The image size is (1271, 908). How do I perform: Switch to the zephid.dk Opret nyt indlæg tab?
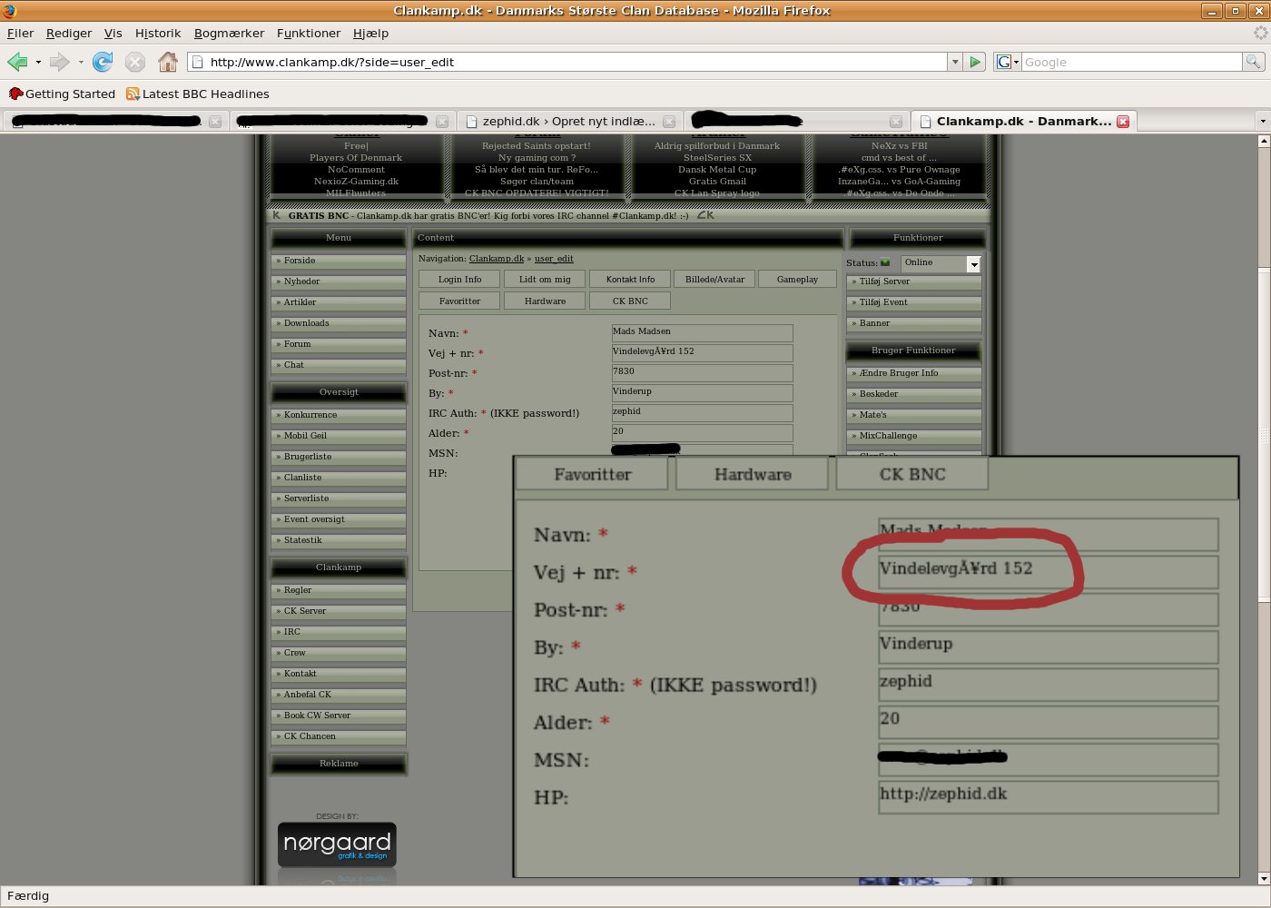pos(568,121)
